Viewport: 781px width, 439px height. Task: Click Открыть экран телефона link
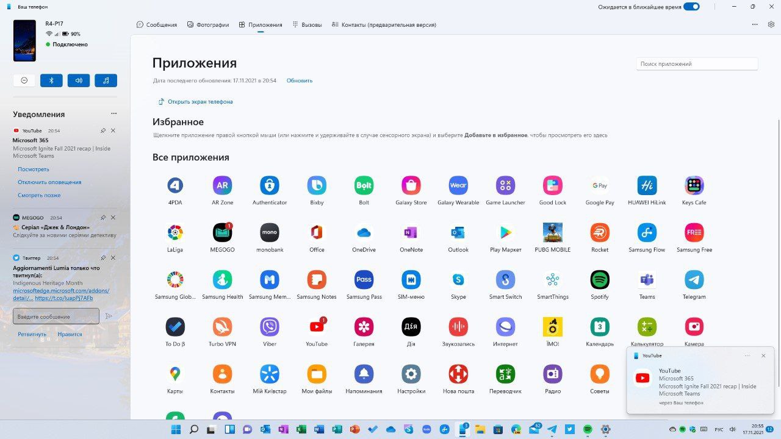[x=195, y=102]
